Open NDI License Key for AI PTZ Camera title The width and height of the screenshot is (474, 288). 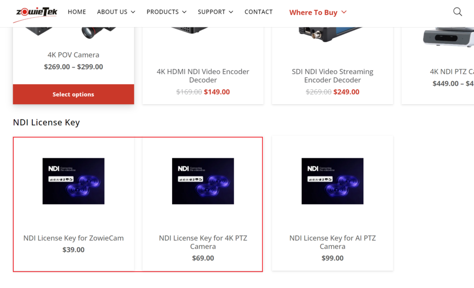click(332, 242)
